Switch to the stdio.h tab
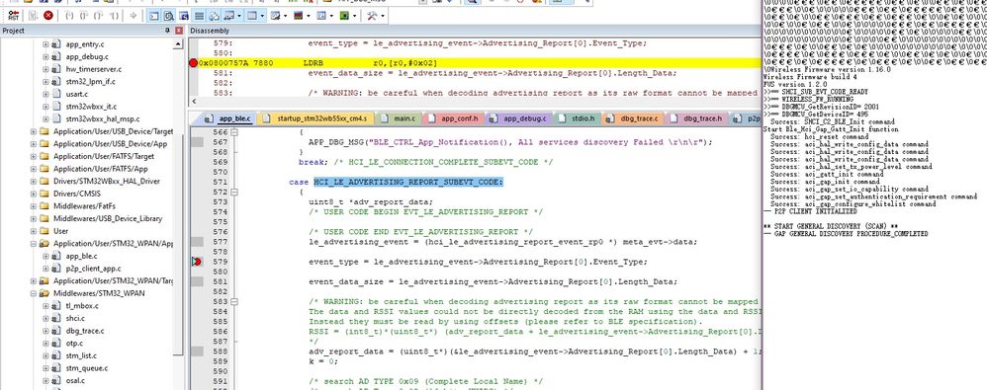 [x=577, y=118]
